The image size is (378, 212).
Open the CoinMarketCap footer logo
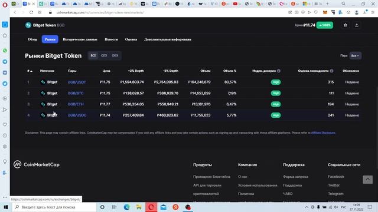coord(37,164)
